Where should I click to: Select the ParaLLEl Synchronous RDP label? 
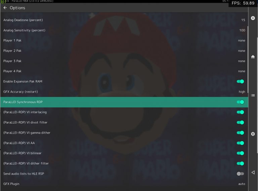(x=23, y=102)
